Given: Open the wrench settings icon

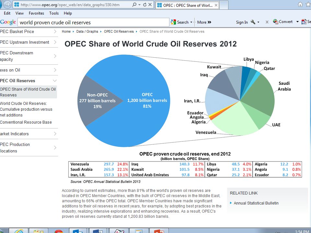Looking at the screenshot, I should pos(253,22).
